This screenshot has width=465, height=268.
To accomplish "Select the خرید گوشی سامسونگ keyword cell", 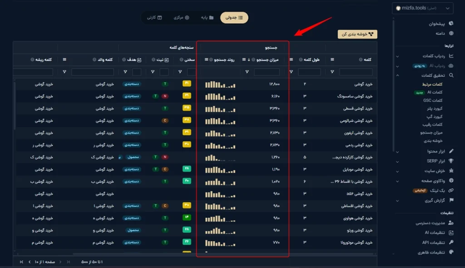I will pos(355,96).
